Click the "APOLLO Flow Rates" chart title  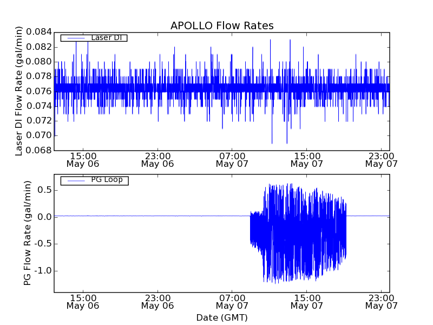[222, 26]
